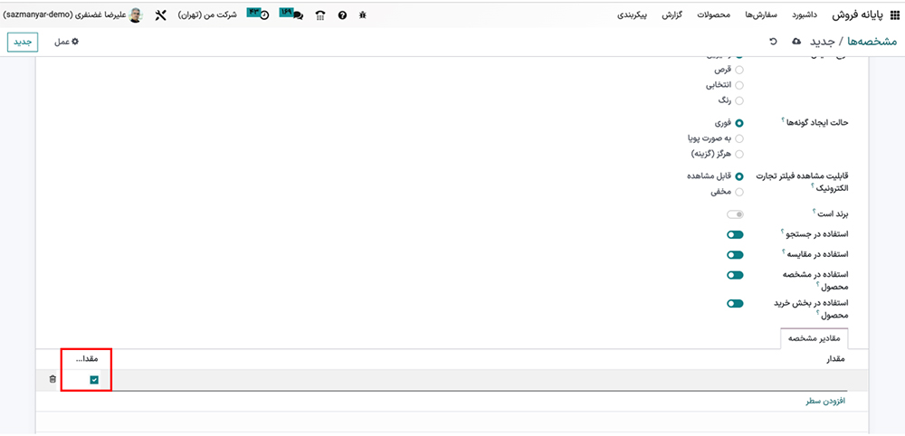This screenshot has height=436, width=905.
Task: Select the رنگ radio option
Action: (739, 100)
